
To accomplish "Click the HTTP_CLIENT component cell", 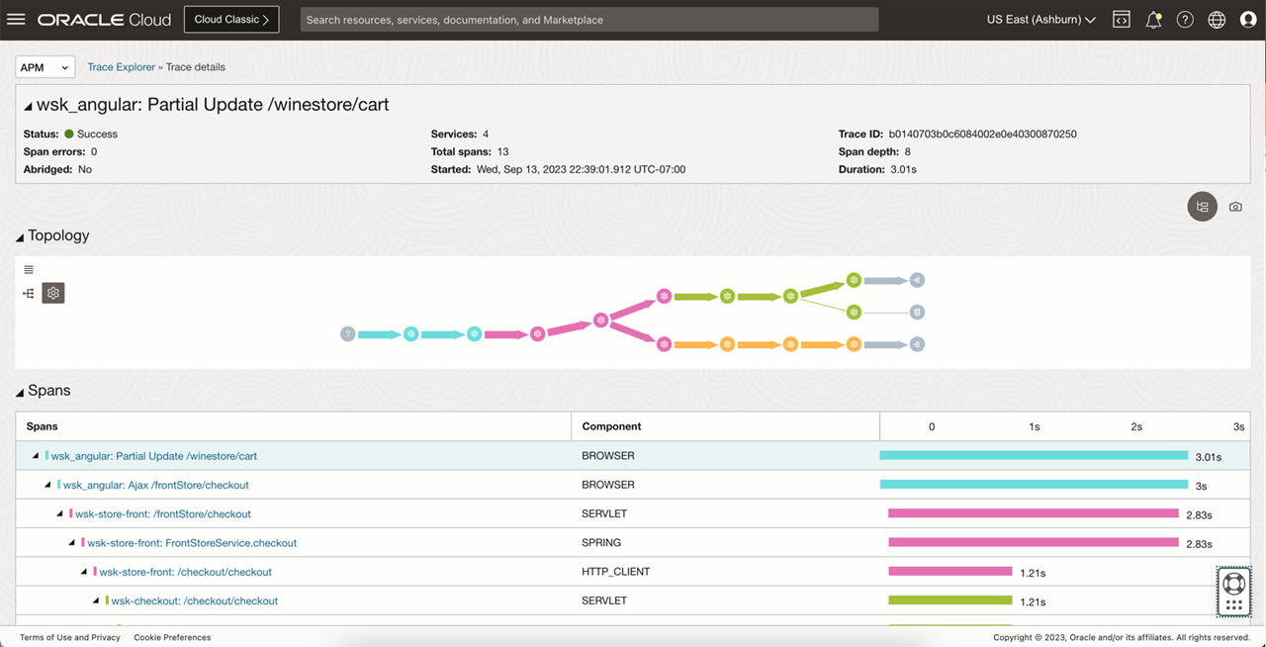I will tap(725, 572).
